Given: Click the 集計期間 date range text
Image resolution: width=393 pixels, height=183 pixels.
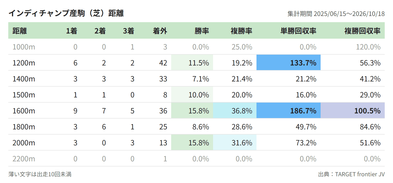Looking at the screenshot, I should 336,14.
